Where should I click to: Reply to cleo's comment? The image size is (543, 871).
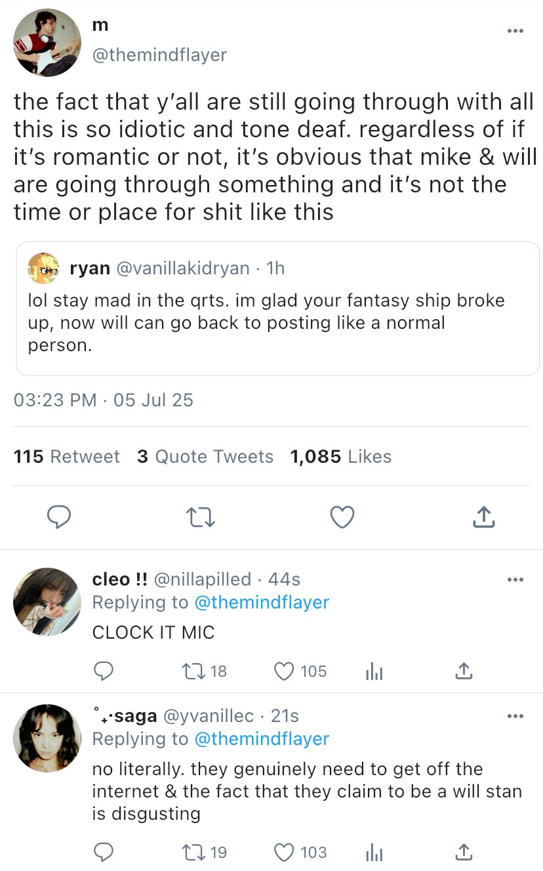[x=103, y=671]
